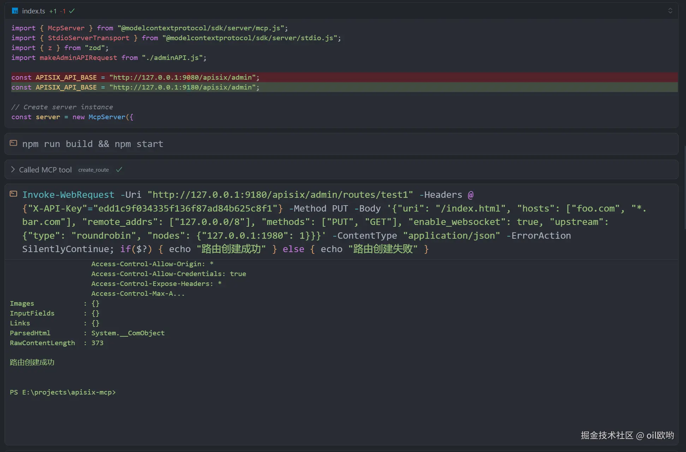Click the +1 added lines indicator
The height and width of the screenshot is (452, 686).
point(53,11)
